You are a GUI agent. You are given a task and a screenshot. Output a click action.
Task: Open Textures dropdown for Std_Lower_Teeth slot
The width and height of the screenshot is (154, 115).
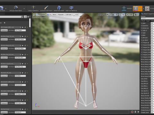4,103
